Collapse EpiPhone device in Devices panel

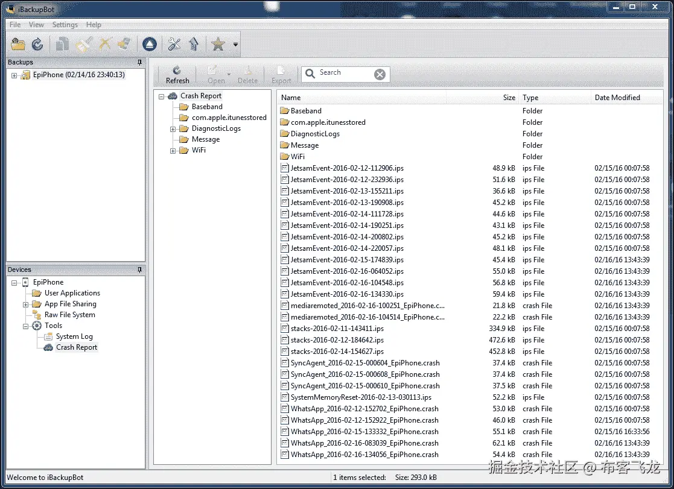click(x=14, y=283)
